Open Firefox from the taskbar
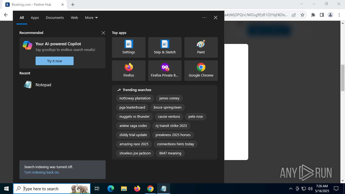 [x=137, y=189]
